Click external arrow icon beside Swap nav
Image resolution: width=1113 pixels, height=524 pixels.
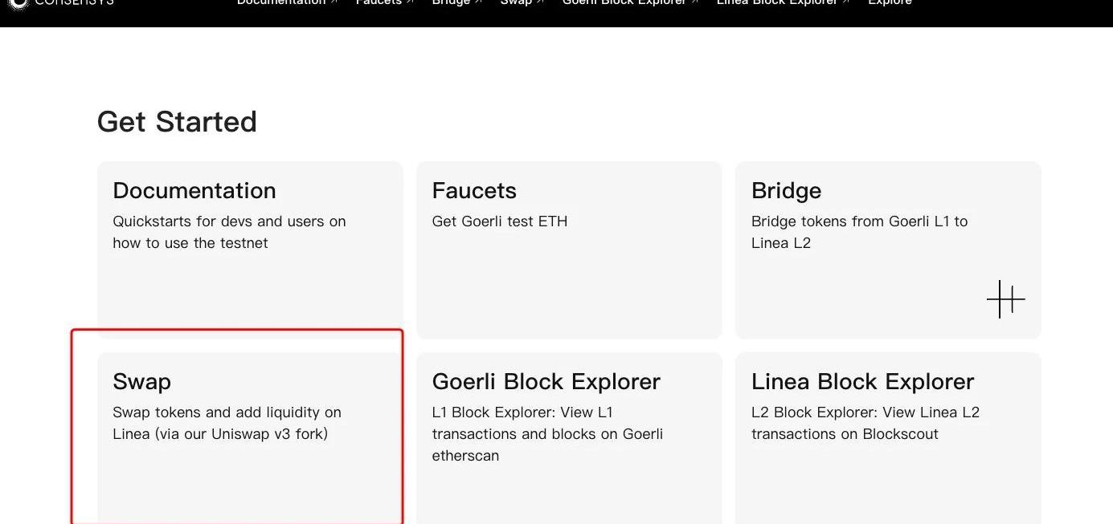(x=540, y=3)
